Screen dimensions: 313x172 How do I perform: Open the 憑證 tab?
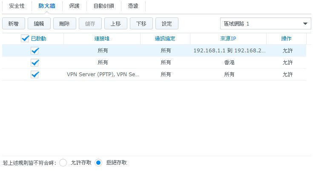click(x=133, y=6)
